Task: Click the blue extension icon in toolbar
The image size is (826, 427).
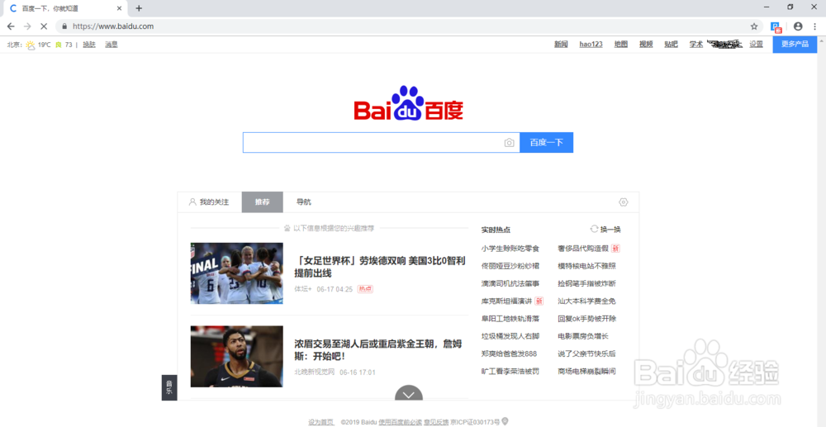Action: [x=776, y=27]
